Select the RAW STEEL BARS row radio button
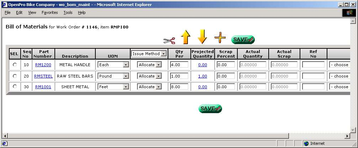Image resolution: width=358 pixels, height=148 pixels. click(15, 76)
